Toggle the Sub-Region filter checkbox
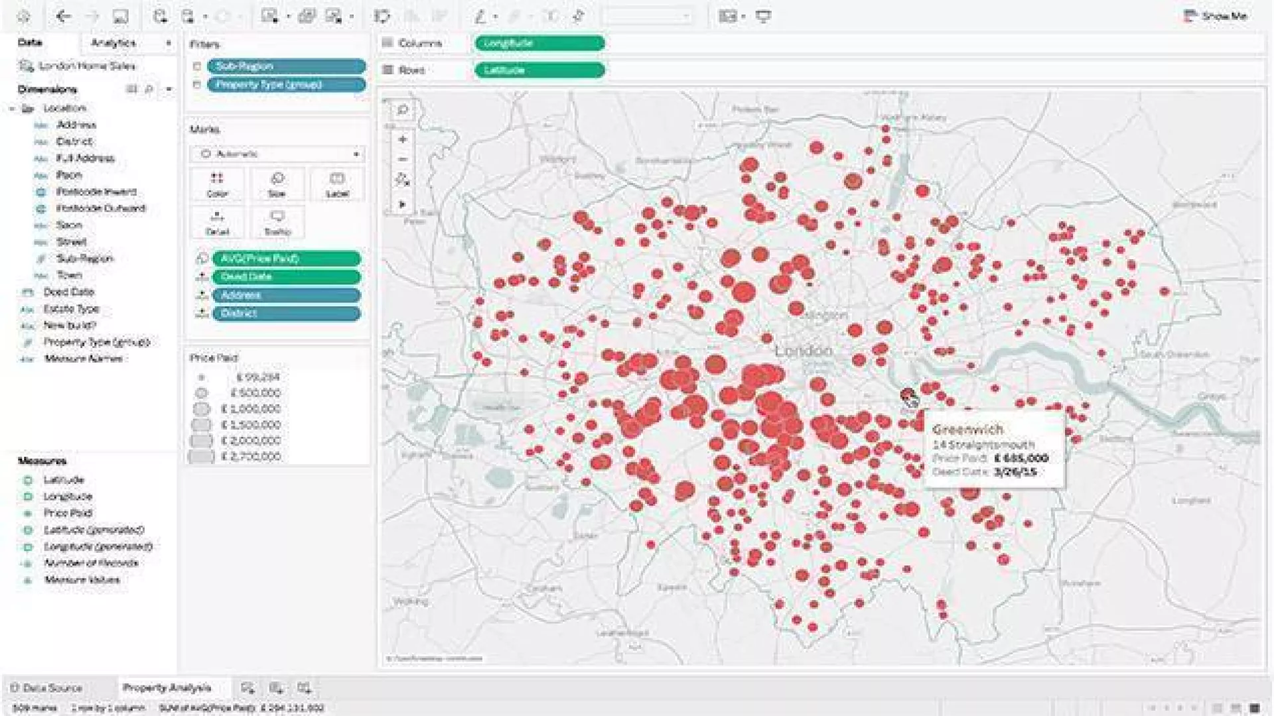 click(x=197, y=66)
